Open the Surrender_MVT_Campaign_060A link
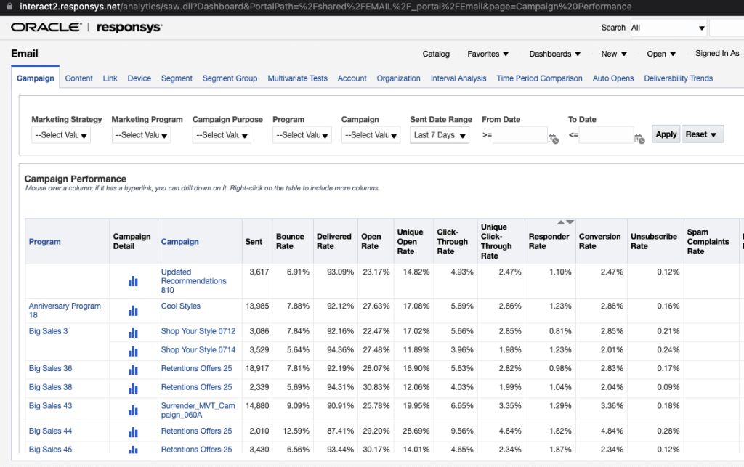 click(x=198, y=410)
